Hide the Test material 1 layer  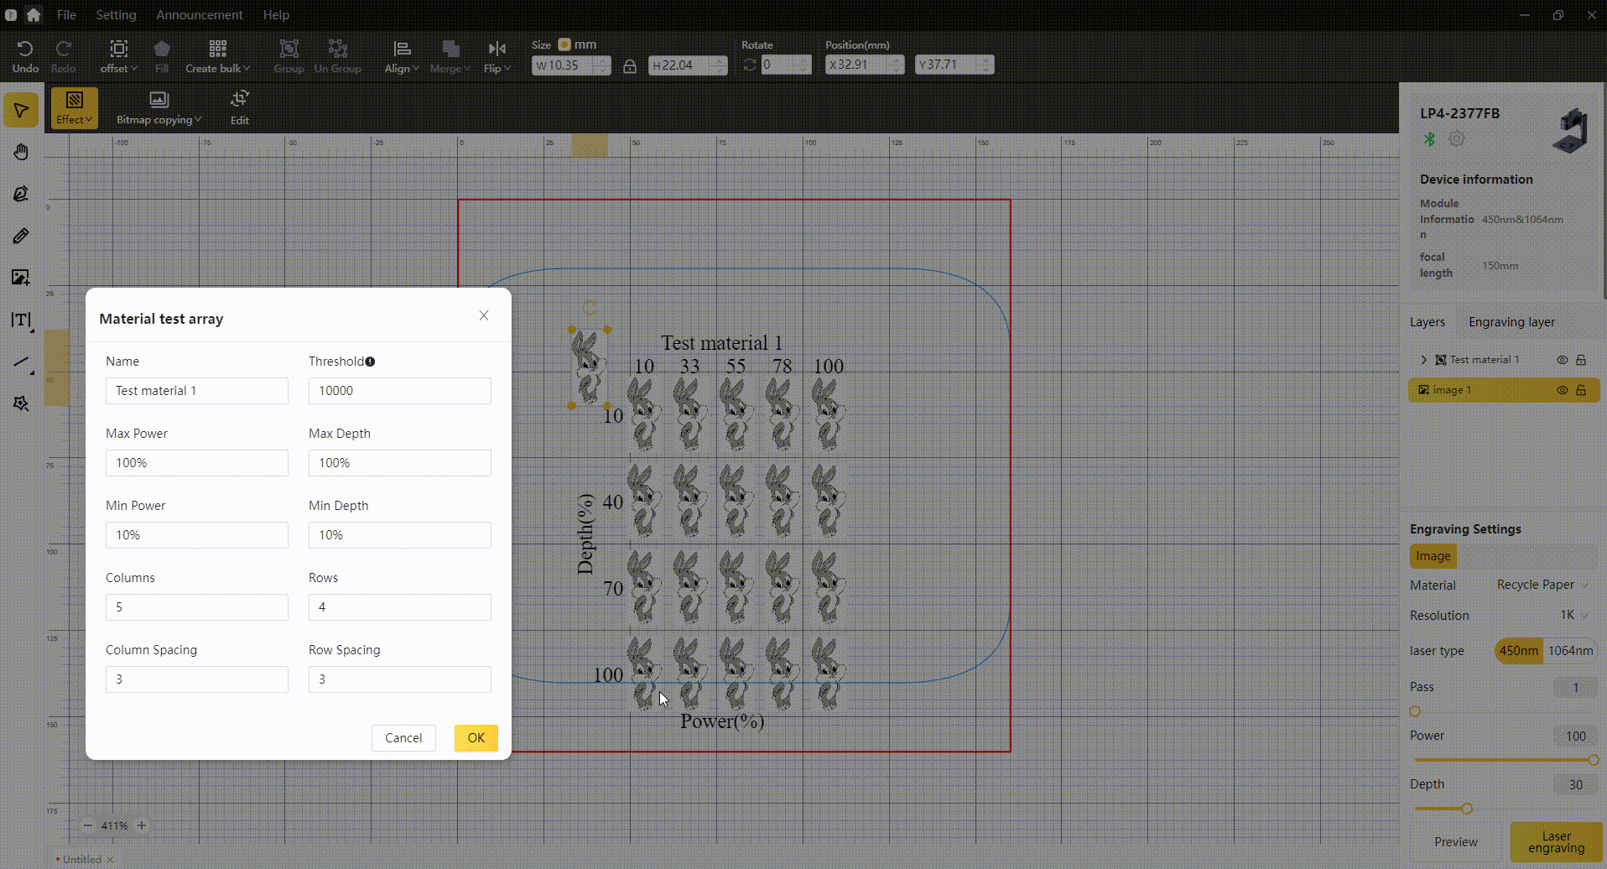(x=1562, y=360)
